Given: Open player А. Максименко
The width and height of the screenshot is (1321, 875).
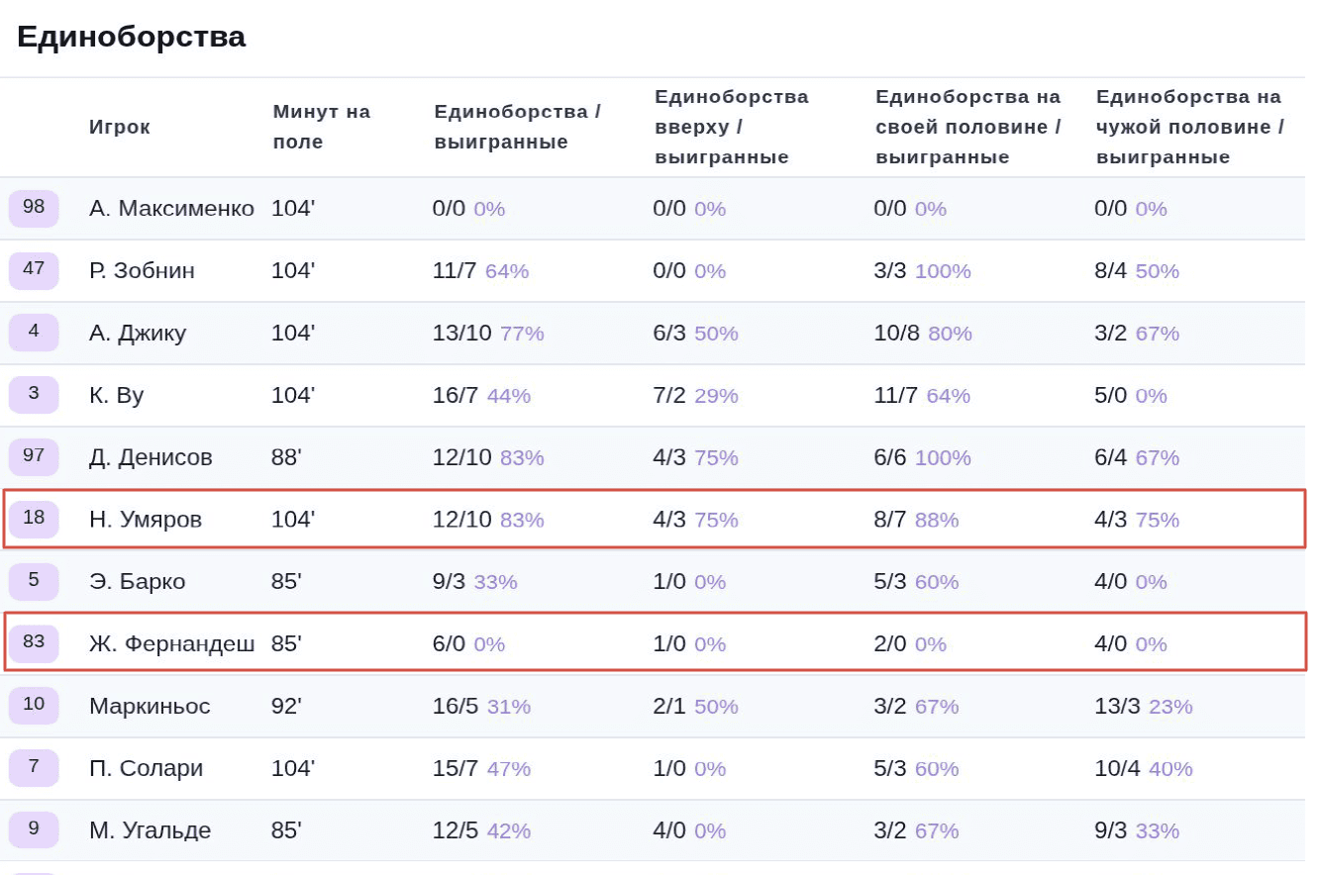Looking at the screenshot, I should point(171,209).
